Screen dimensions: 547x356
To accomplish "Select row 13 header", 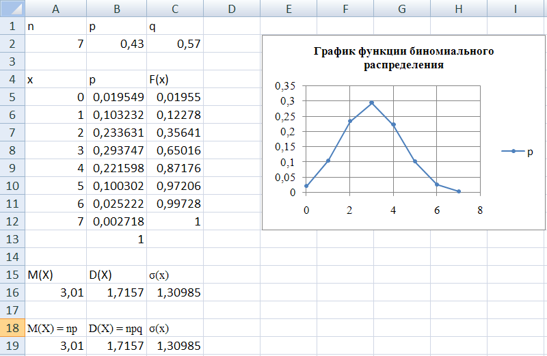I will coord(12,239).
